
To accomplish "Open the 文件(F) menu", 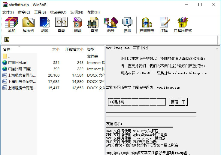I will 8,12.
